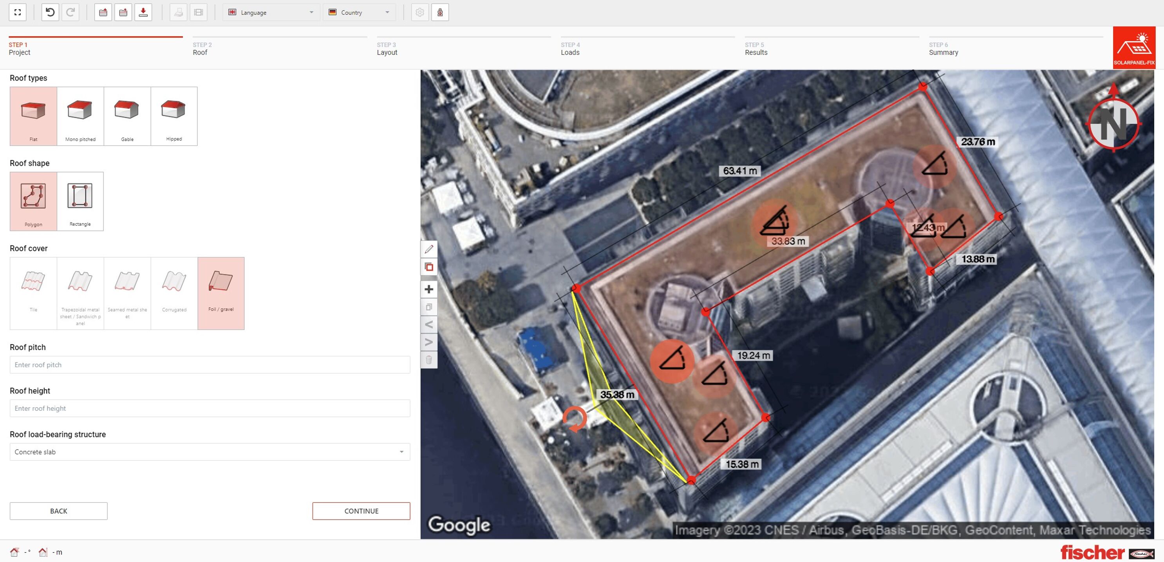The height and width of the screenshot is (562, 1164).
Task: Expand the Concrete slab structure dropdown
Action: pyautogui.click(x=210, y=452)
